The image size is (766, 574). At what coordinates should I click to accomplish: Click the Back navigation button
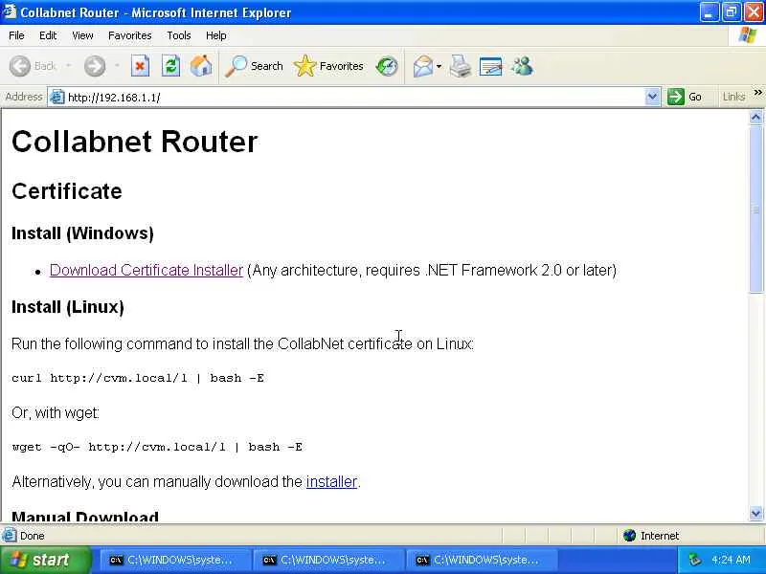tap(33, 66)
